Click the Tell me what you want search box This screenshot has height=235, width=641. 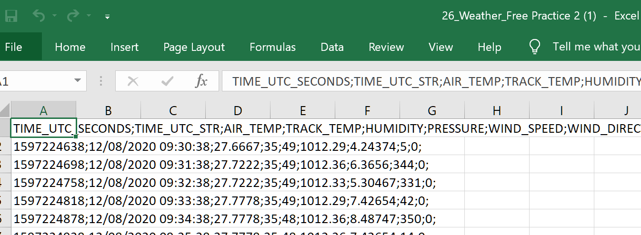596,47
